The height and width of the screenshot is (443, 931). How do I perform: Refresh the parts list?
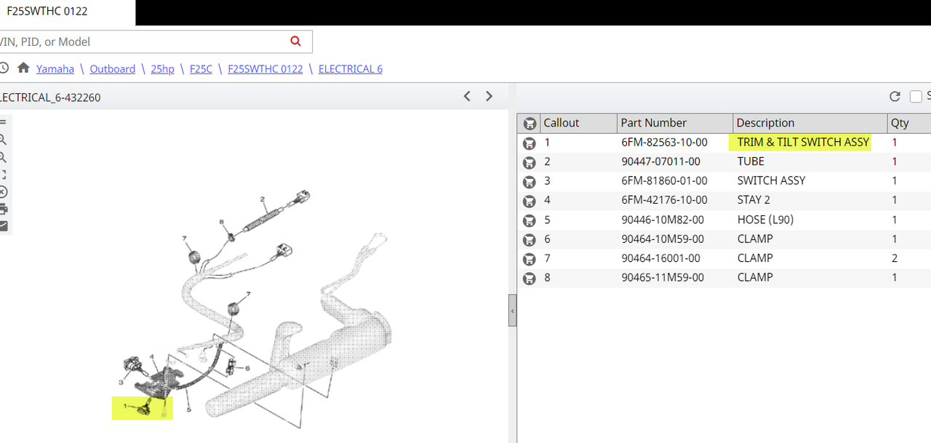(x=895, y=96)
